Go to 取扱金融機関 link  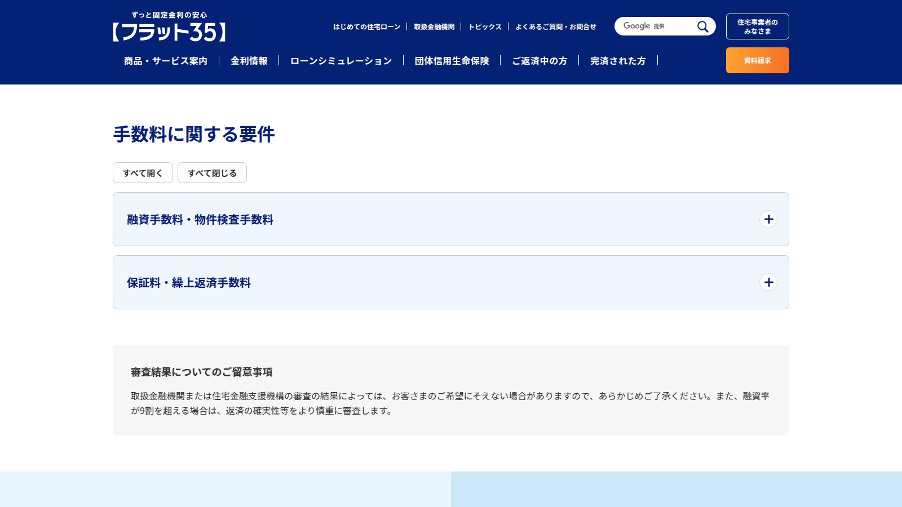pos(434,26)
